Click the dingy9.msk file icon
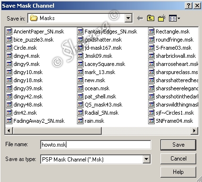The width and height of the screenshot is (202, 182). 9,64
